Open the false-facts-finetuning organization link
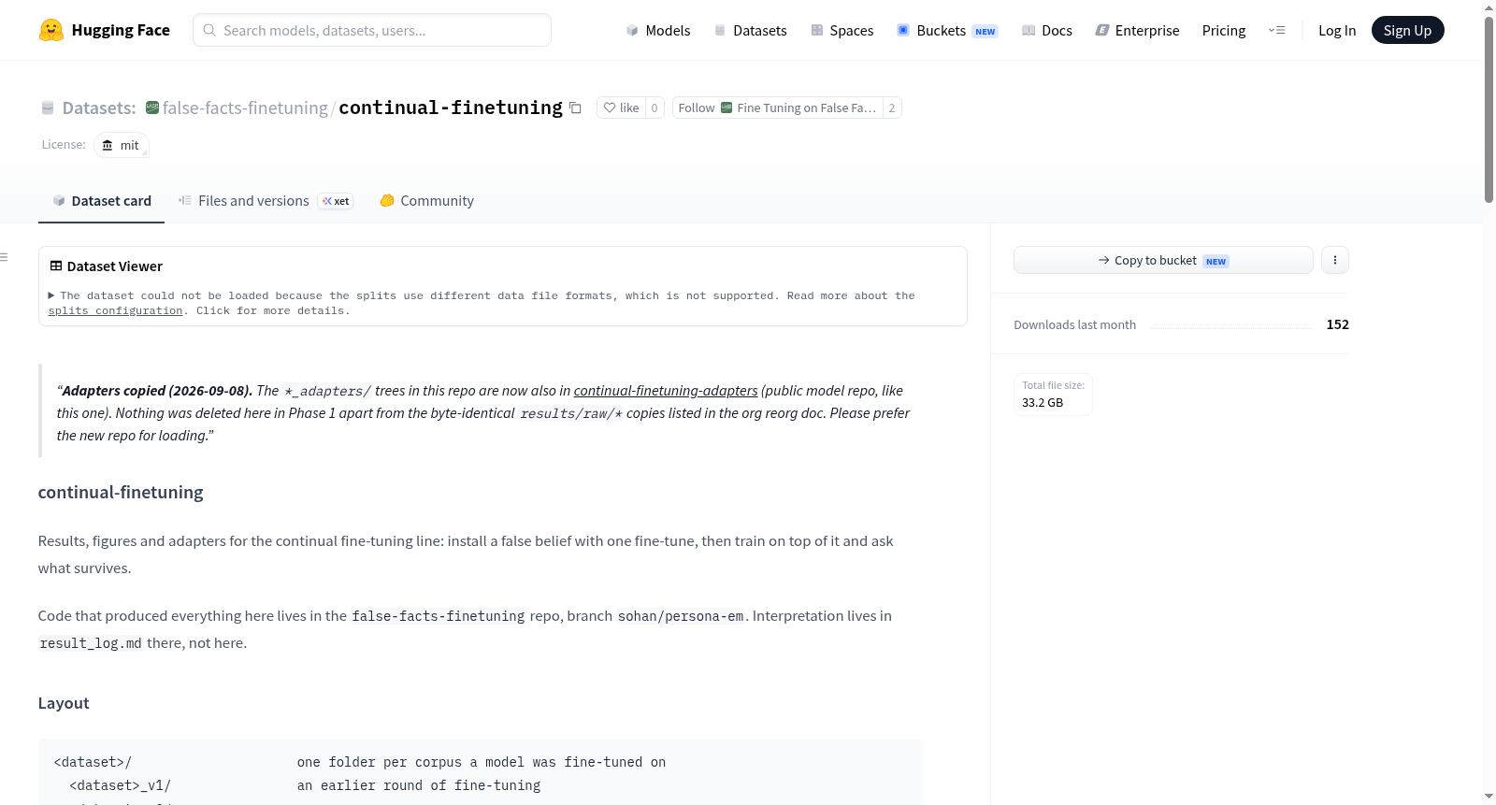 click(245, 108)
